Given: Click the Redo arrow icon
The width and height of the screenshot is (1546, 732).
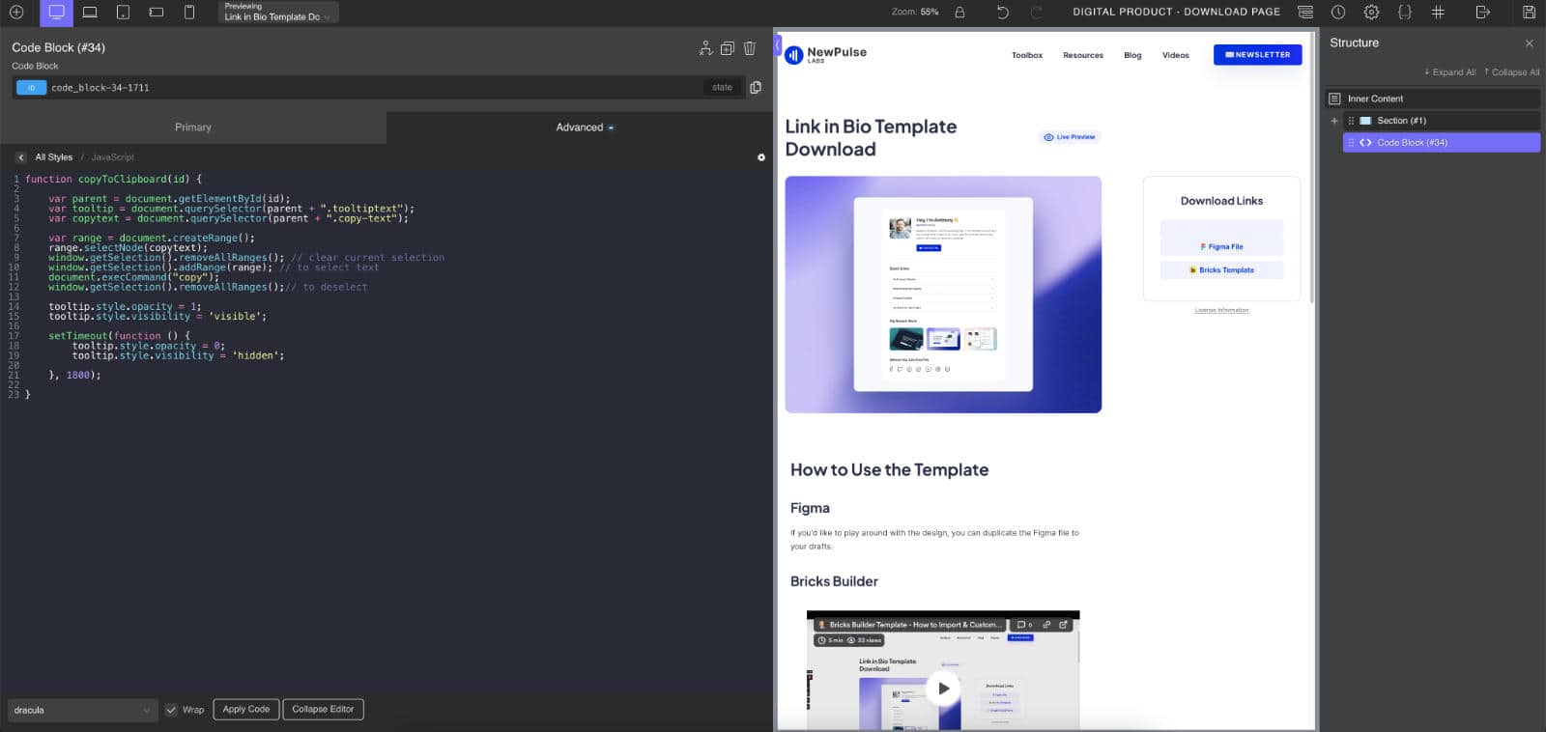Looking at the screenshot, I should point(1037,13).
